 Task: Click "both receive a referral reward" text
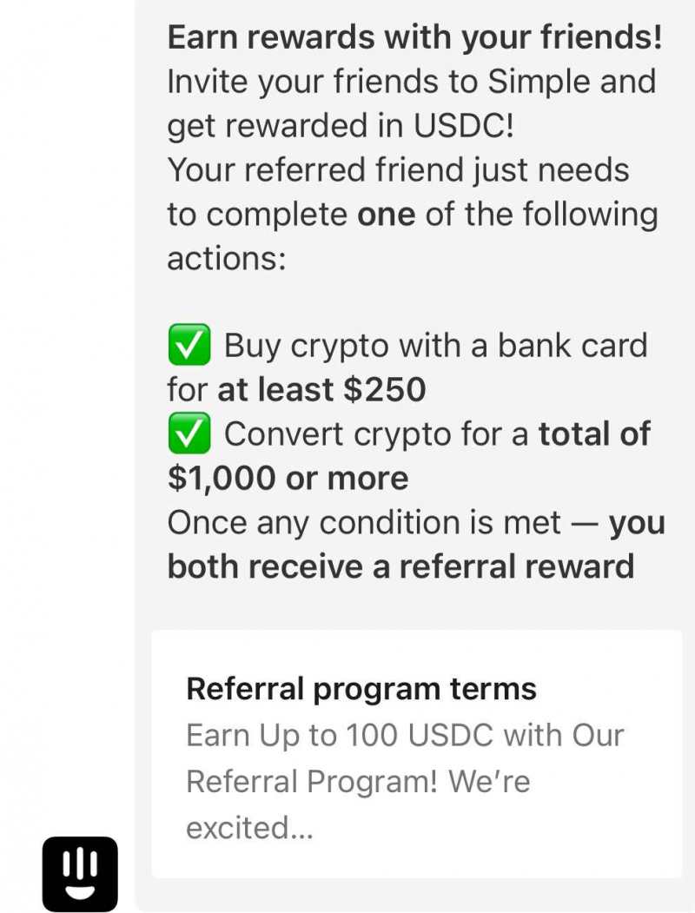click(400, 566)
